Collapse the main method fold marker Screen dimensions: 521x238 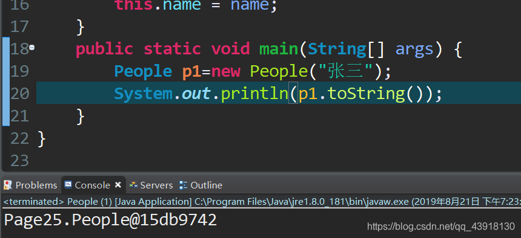[32, 48]
